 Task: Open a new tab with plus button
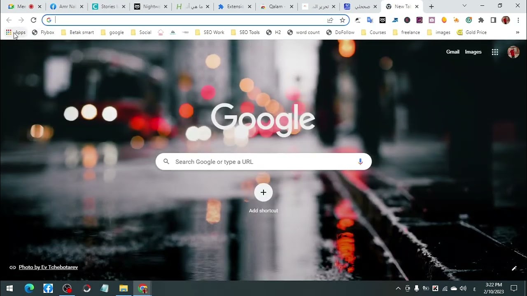pyautogui.click(x=431, y=7)
